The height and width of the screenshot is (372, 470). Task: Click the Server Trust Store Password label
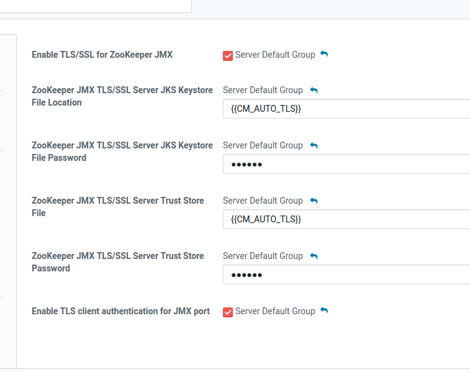[x=118, y=262]
